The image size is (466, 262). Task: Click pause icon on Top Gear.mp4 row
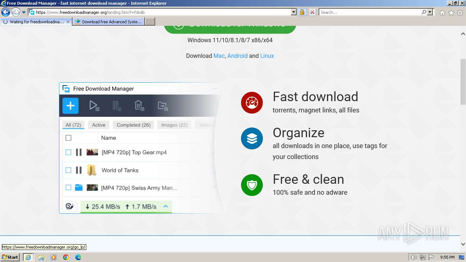pyautogui.click(x=79, y=152)
